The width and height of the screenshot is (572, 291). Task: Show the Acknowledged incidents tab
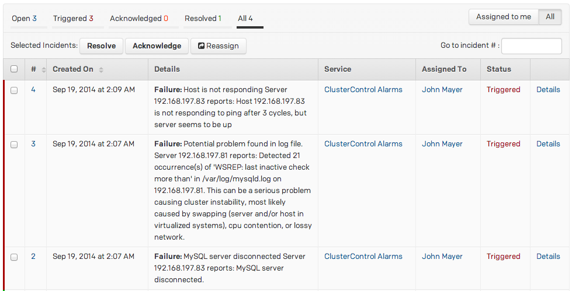(138, 19)
